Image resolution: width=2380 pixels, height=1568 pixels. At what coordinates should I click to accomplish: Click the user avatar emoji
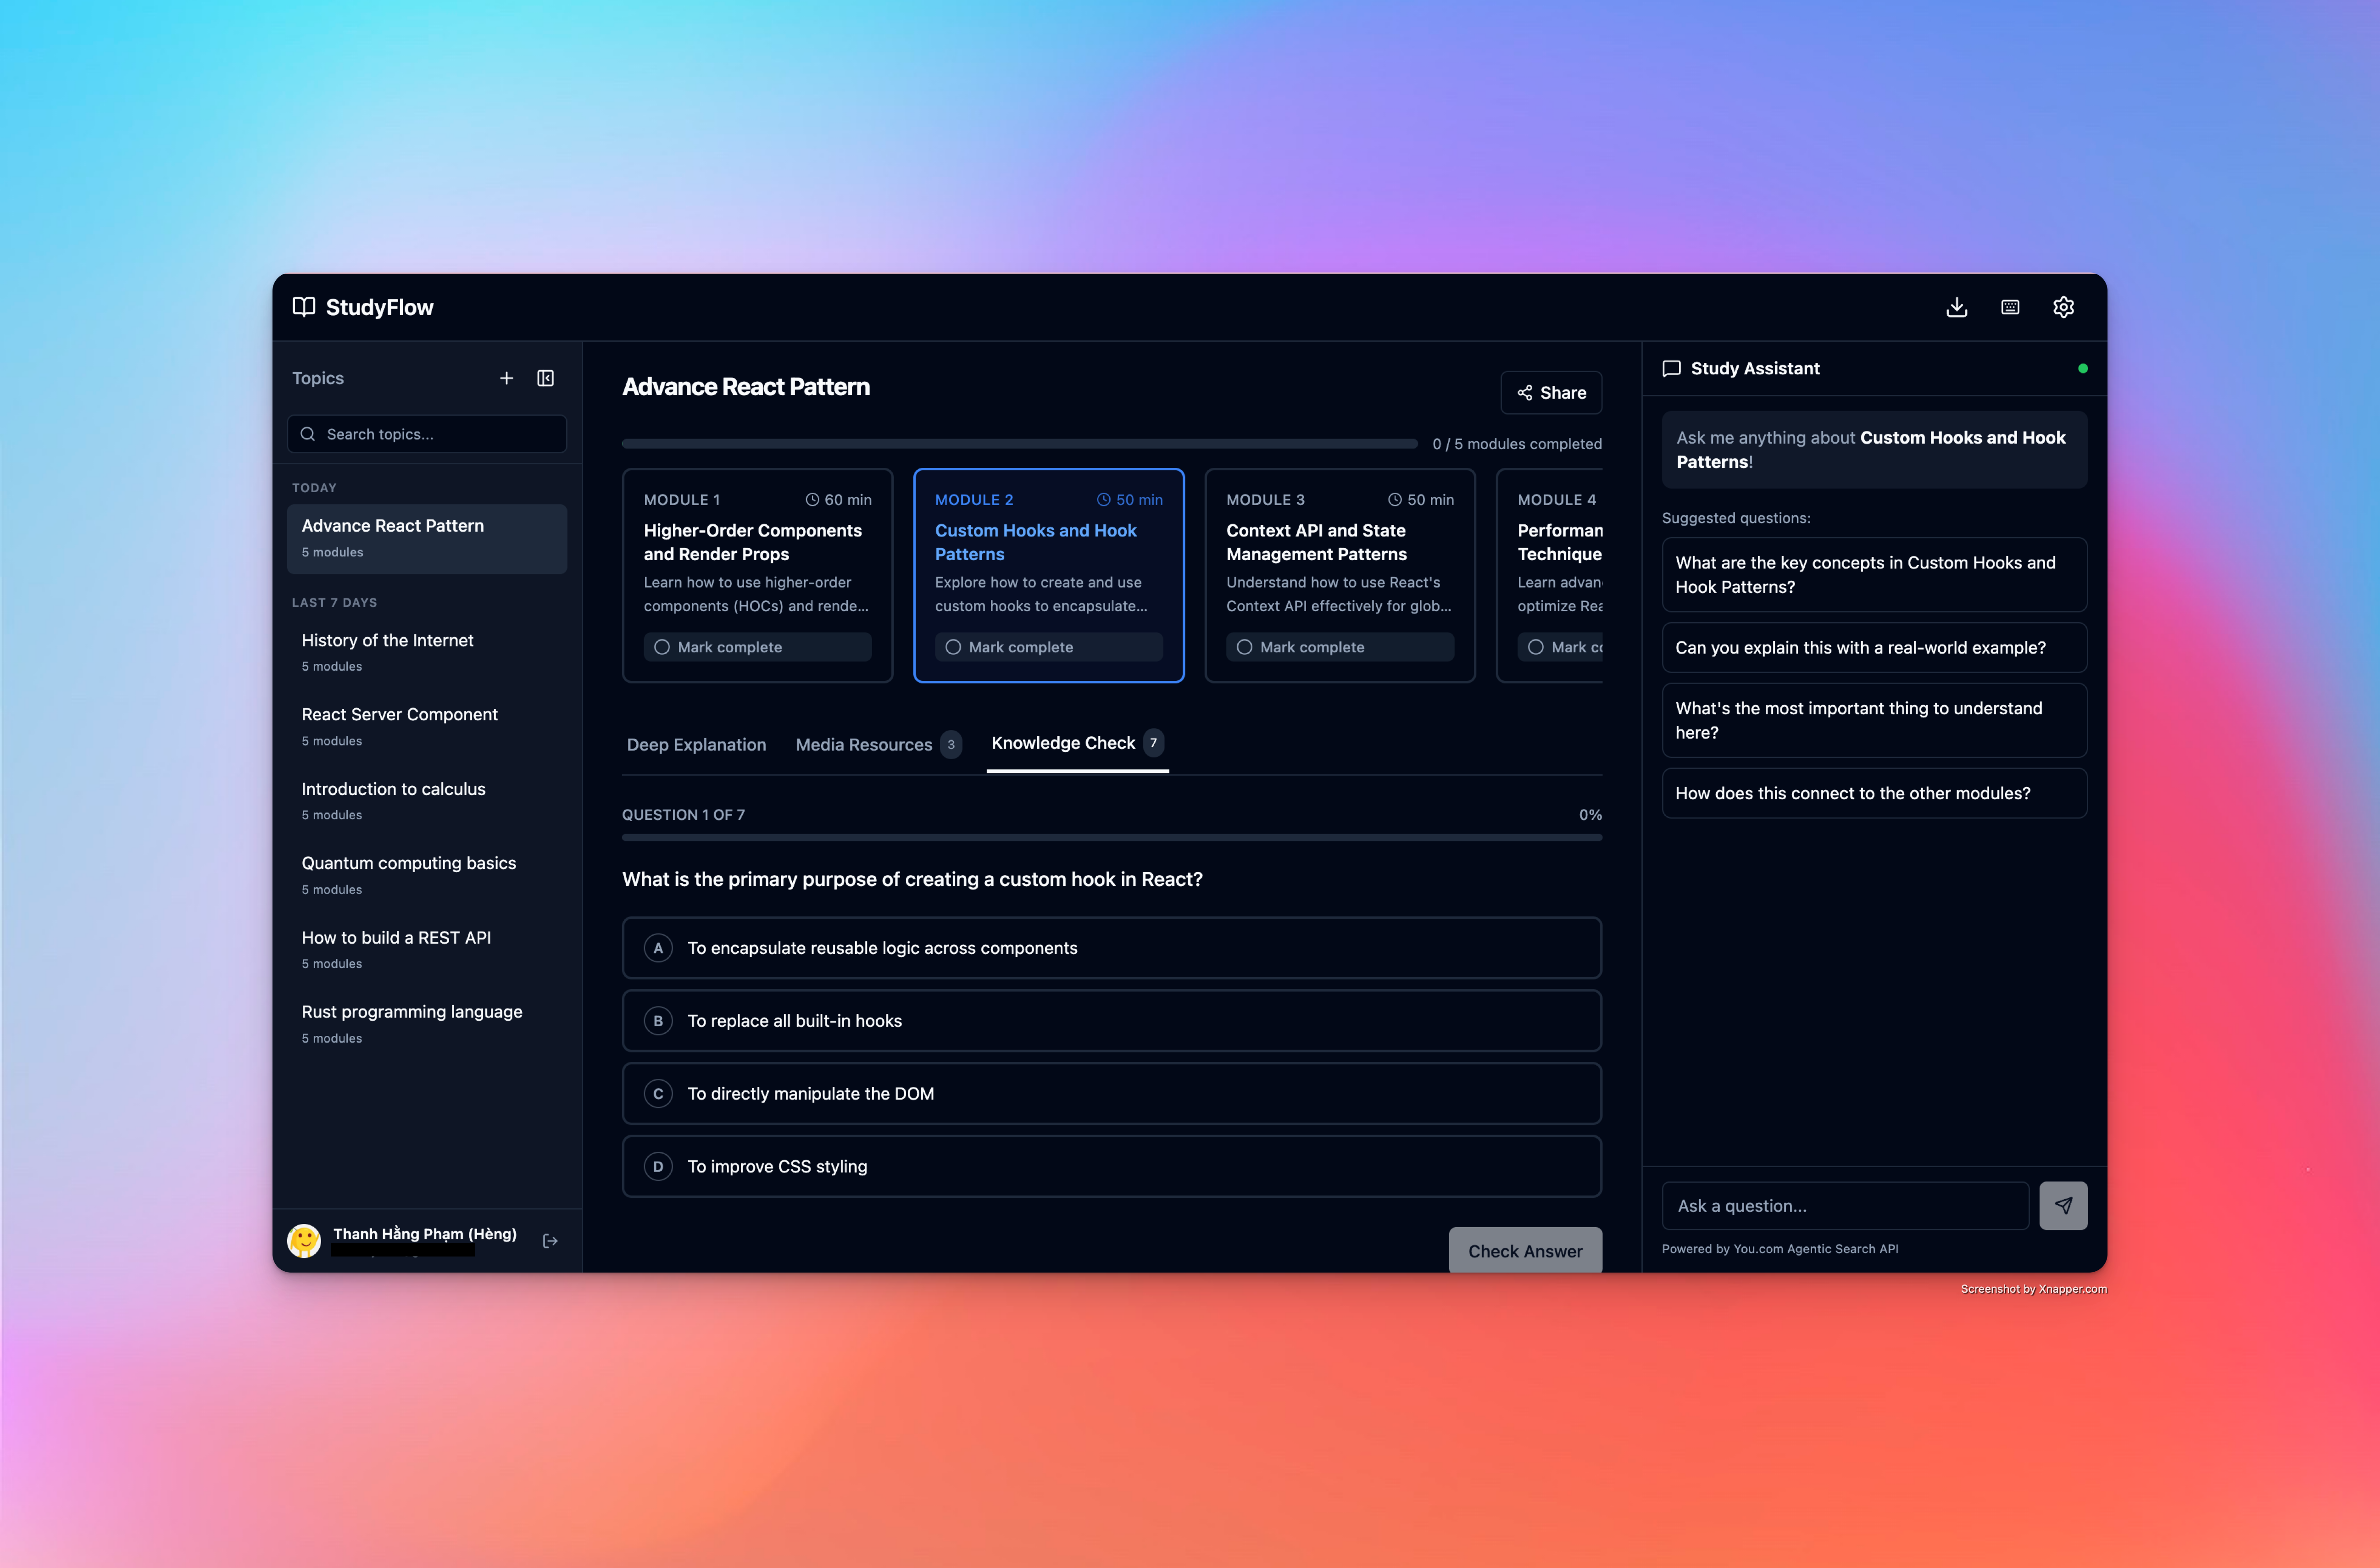click(304, 1241)
